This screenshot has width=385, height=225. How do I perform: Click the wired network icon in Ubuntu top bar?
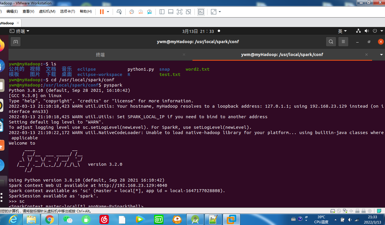[x=358, y=31]
